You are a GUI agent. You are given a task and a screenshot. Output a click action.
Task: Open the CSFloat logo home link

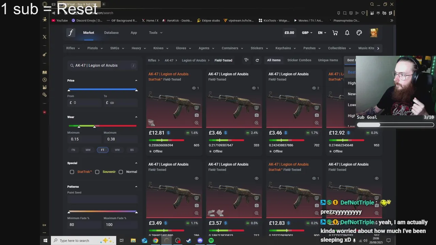tap(71, 33)
